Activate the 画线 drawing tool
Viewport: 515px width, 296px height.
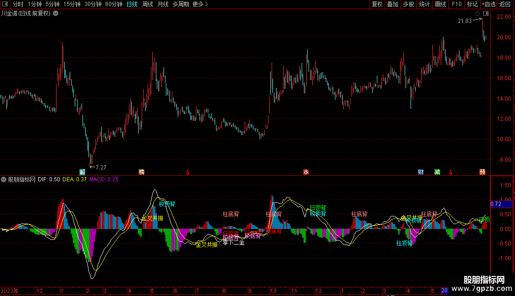click(x=440, y=4)
